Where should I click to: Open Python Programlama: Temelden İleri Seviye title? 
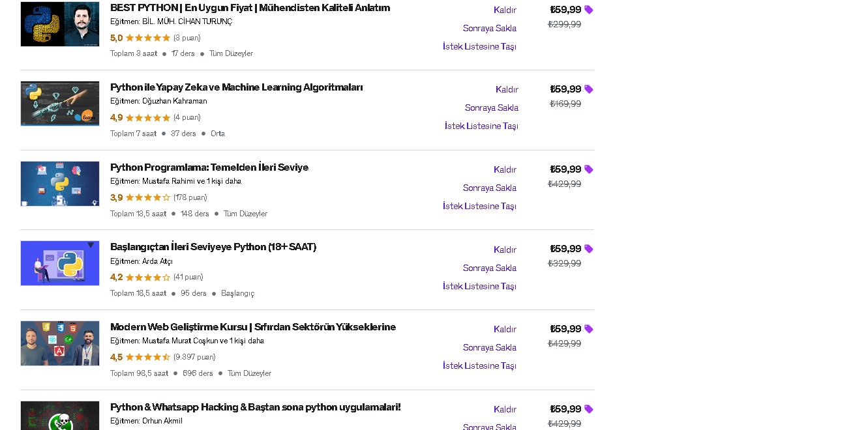point(209,167)
